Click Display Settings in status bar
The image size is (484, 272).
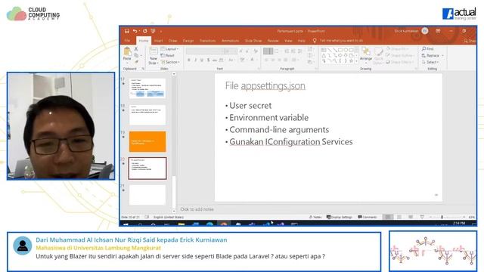340,217
